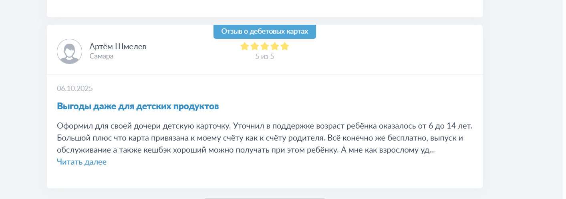Click the fourth rating star
Image resolution: width=566 pixels, height=199 pixels.
[275, 46]
